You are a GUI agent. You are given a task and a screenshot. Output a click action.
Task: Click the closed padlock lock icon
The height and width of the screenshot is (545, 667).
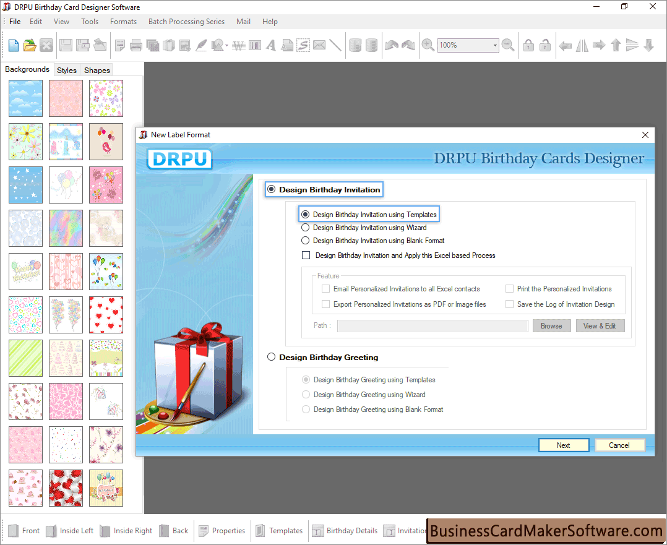[528, 45]
